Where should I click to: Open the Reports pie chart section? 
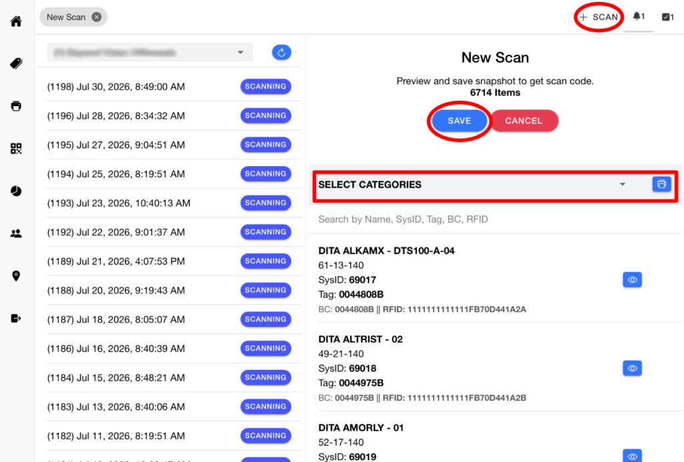(16, 191)
